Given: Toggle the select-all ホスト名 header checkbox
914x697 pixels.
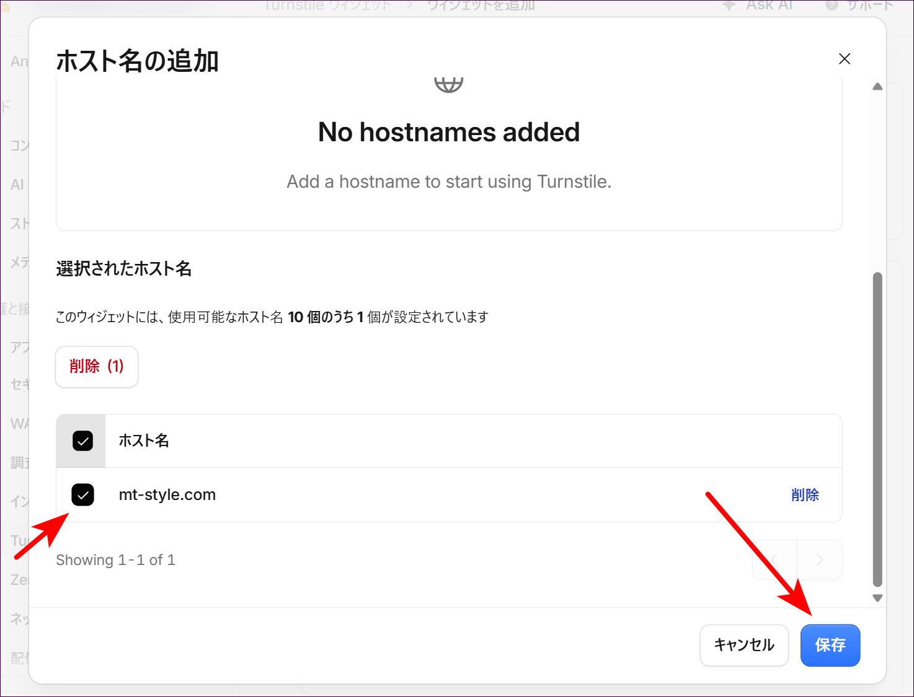Looking at the screenshot, I should (x=82, y=441).
